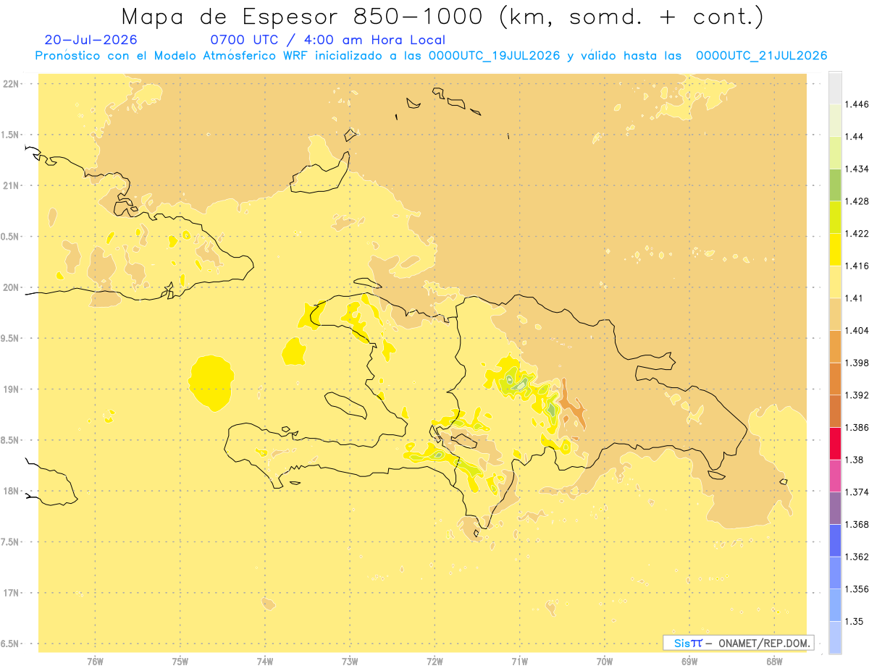
Task: Click the colorbar value '1.434'
Action: (x=857, y=169)
